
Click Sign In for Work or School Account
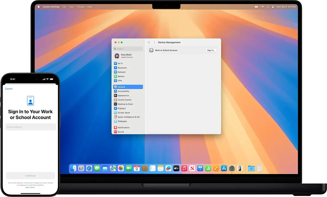(211, 50)
